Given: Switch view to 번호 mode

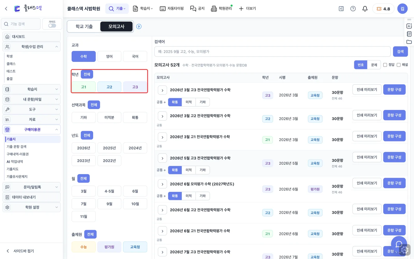Looking at the screenshot, I should (361, 65).
